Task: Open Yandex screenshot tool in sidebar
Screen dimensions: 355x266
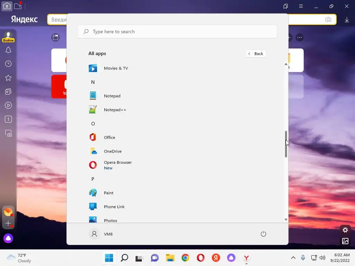Action: 8,133
